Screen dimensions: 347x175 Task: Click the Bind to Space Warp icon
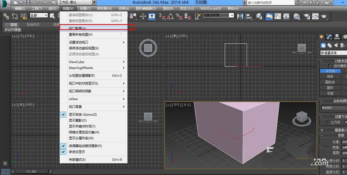coord(24,16)
